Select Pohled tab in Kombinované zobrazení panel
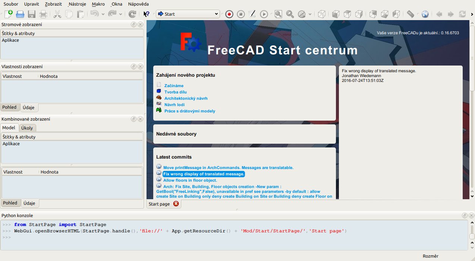The image size is (475, 261). [x=10, y=203]
